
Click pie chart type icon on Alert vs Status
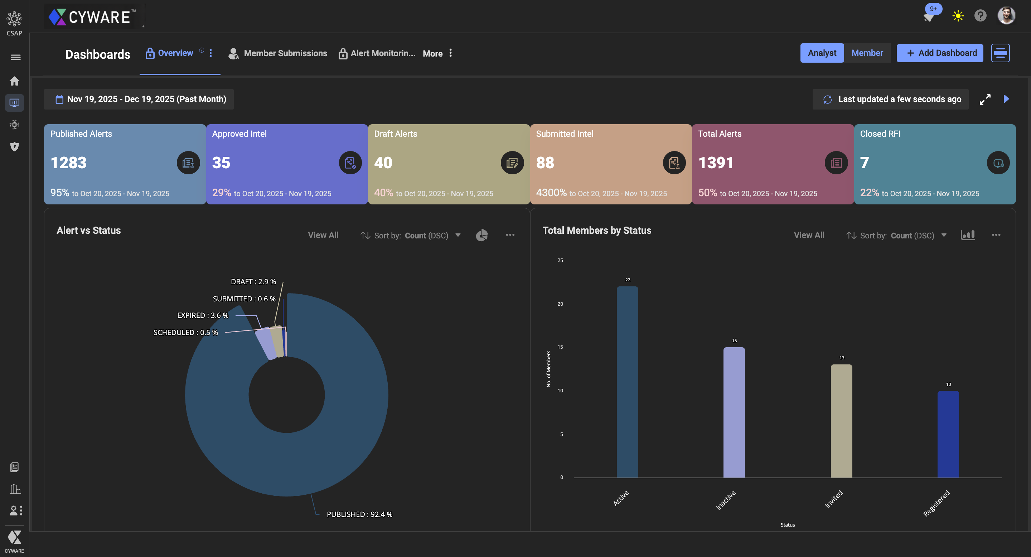(482, 235)
